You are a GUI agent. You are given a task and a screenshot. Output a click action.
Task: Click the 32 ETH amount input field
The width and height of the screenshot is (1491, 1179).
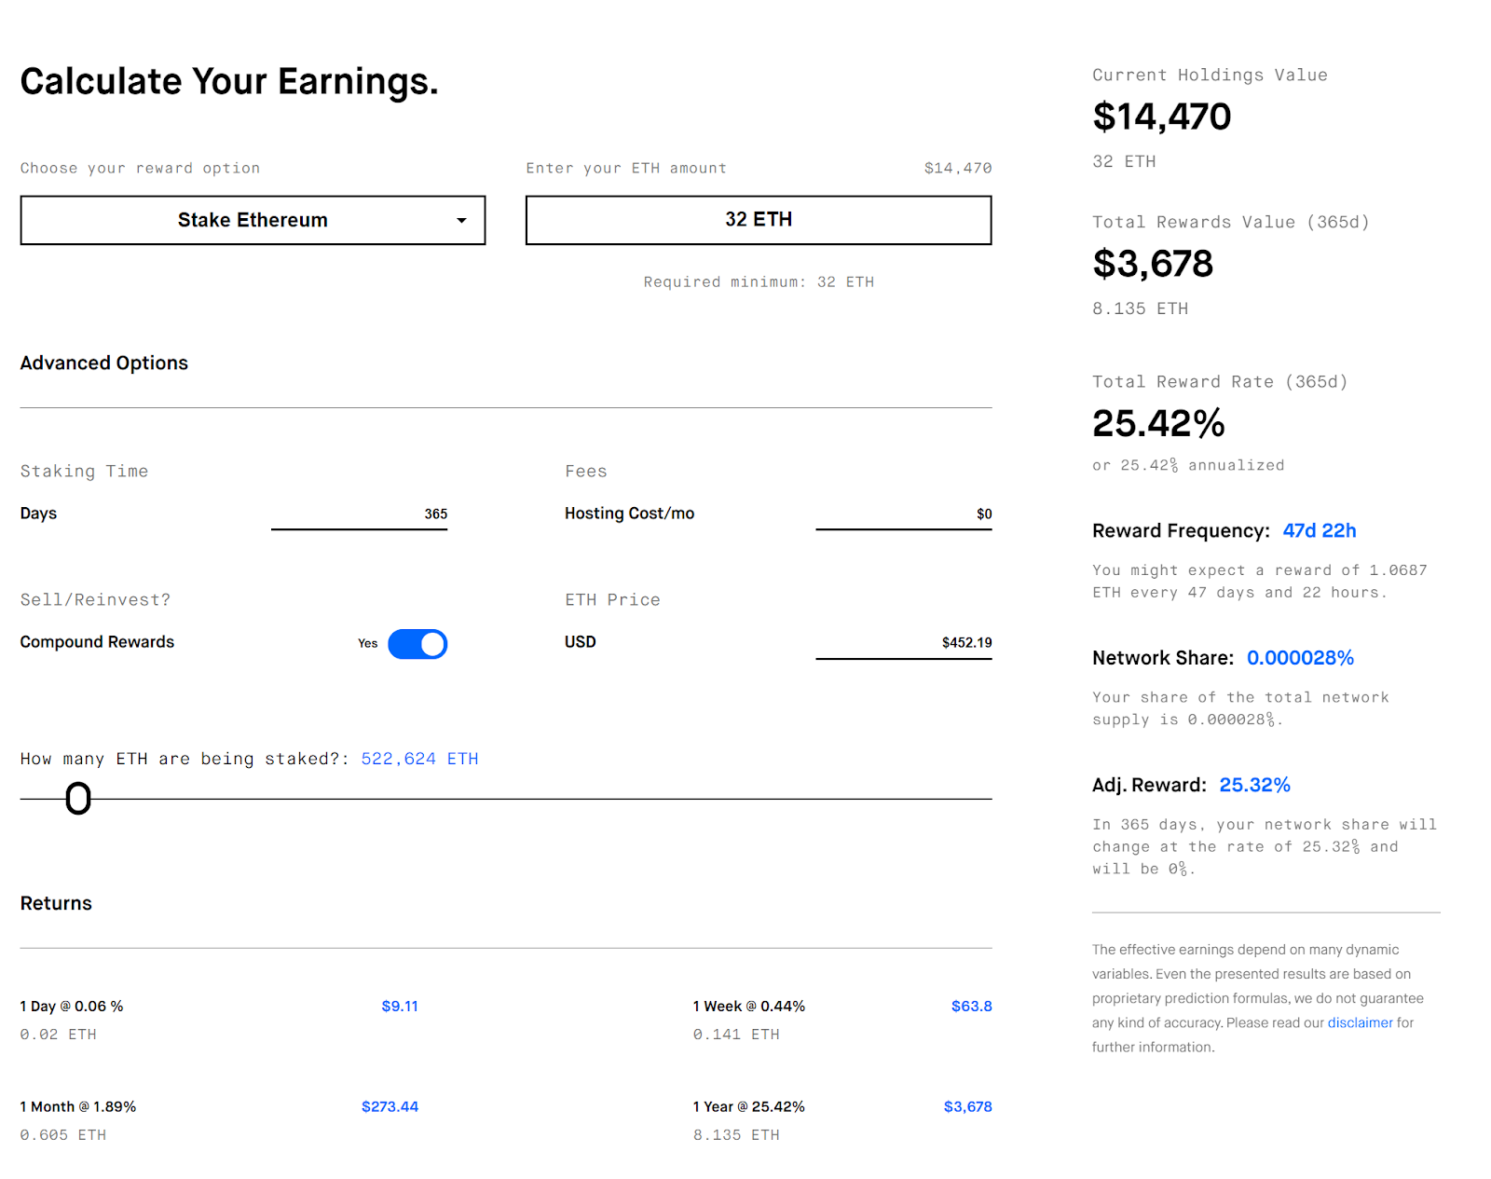click(758, 220)
